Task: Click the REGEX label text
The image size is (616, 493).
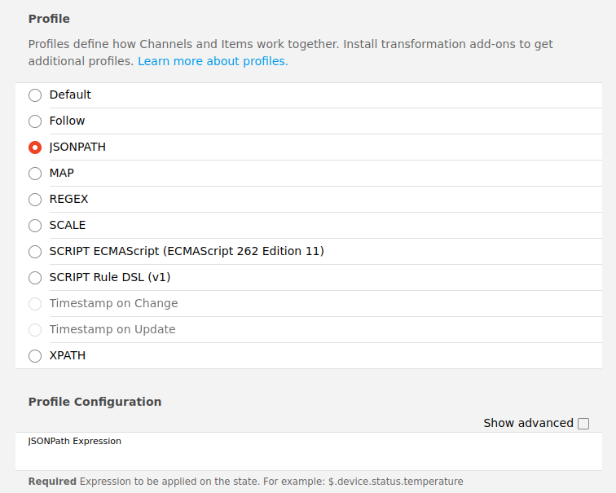Action: [x=68, y=199]
